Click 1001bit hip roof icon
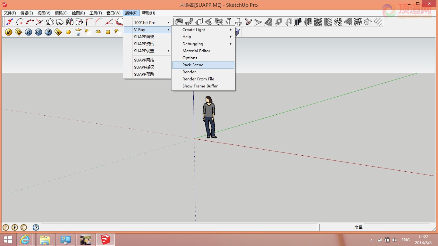This screenshot has width=438, height=246. 368,22
